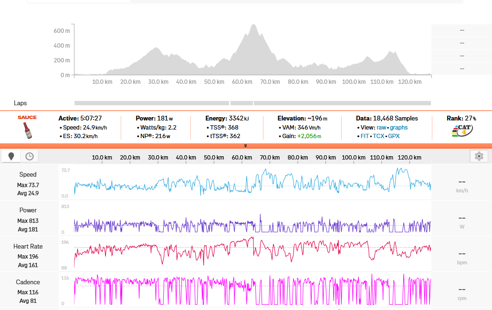Click the 600 m elevation axis label
Screen dimensions: 492x310
tap(62, 30)
